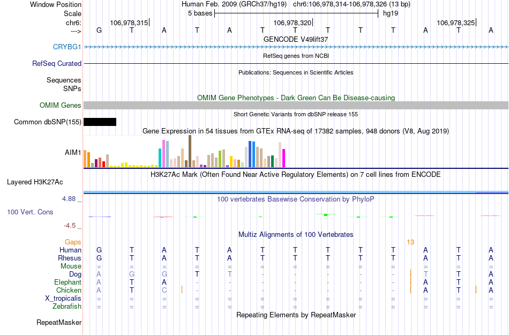Click Publications: Sequences in Scientific Articles title
This screenshot has height=335, width=509.
[x=296, y=72]
